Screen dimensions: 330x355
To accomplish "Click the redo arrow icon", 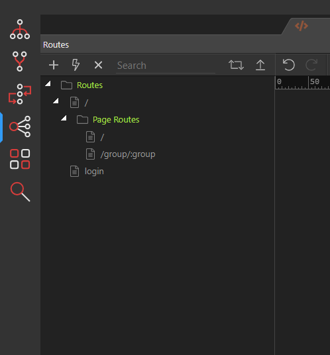I will click(x=311, y=65).
